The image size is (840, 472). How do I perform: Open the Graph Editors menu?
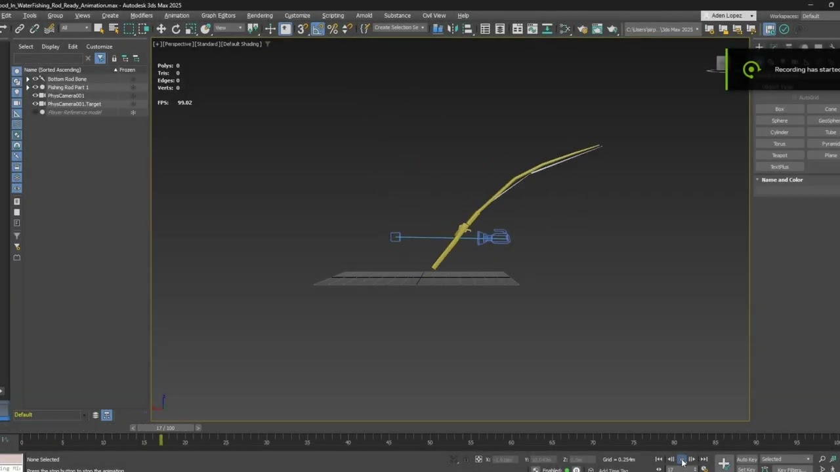pos(218,16)
